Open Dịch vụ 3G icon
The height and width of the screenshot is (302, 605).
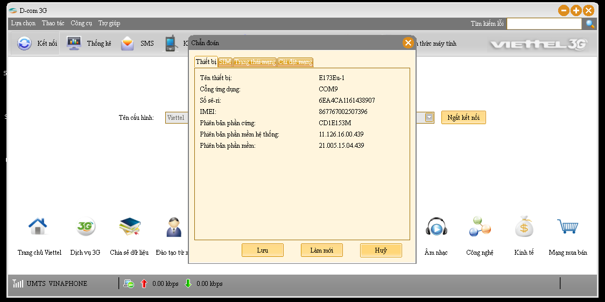[85, 227]
